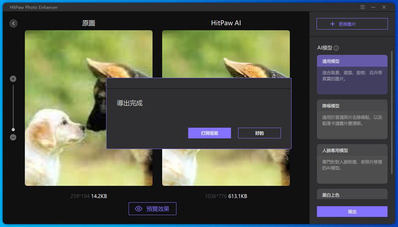Screen dimensions: 398x227
Task: Click the 613.1KB file size text
Action: pyautogui.click(x=238, y=196)
